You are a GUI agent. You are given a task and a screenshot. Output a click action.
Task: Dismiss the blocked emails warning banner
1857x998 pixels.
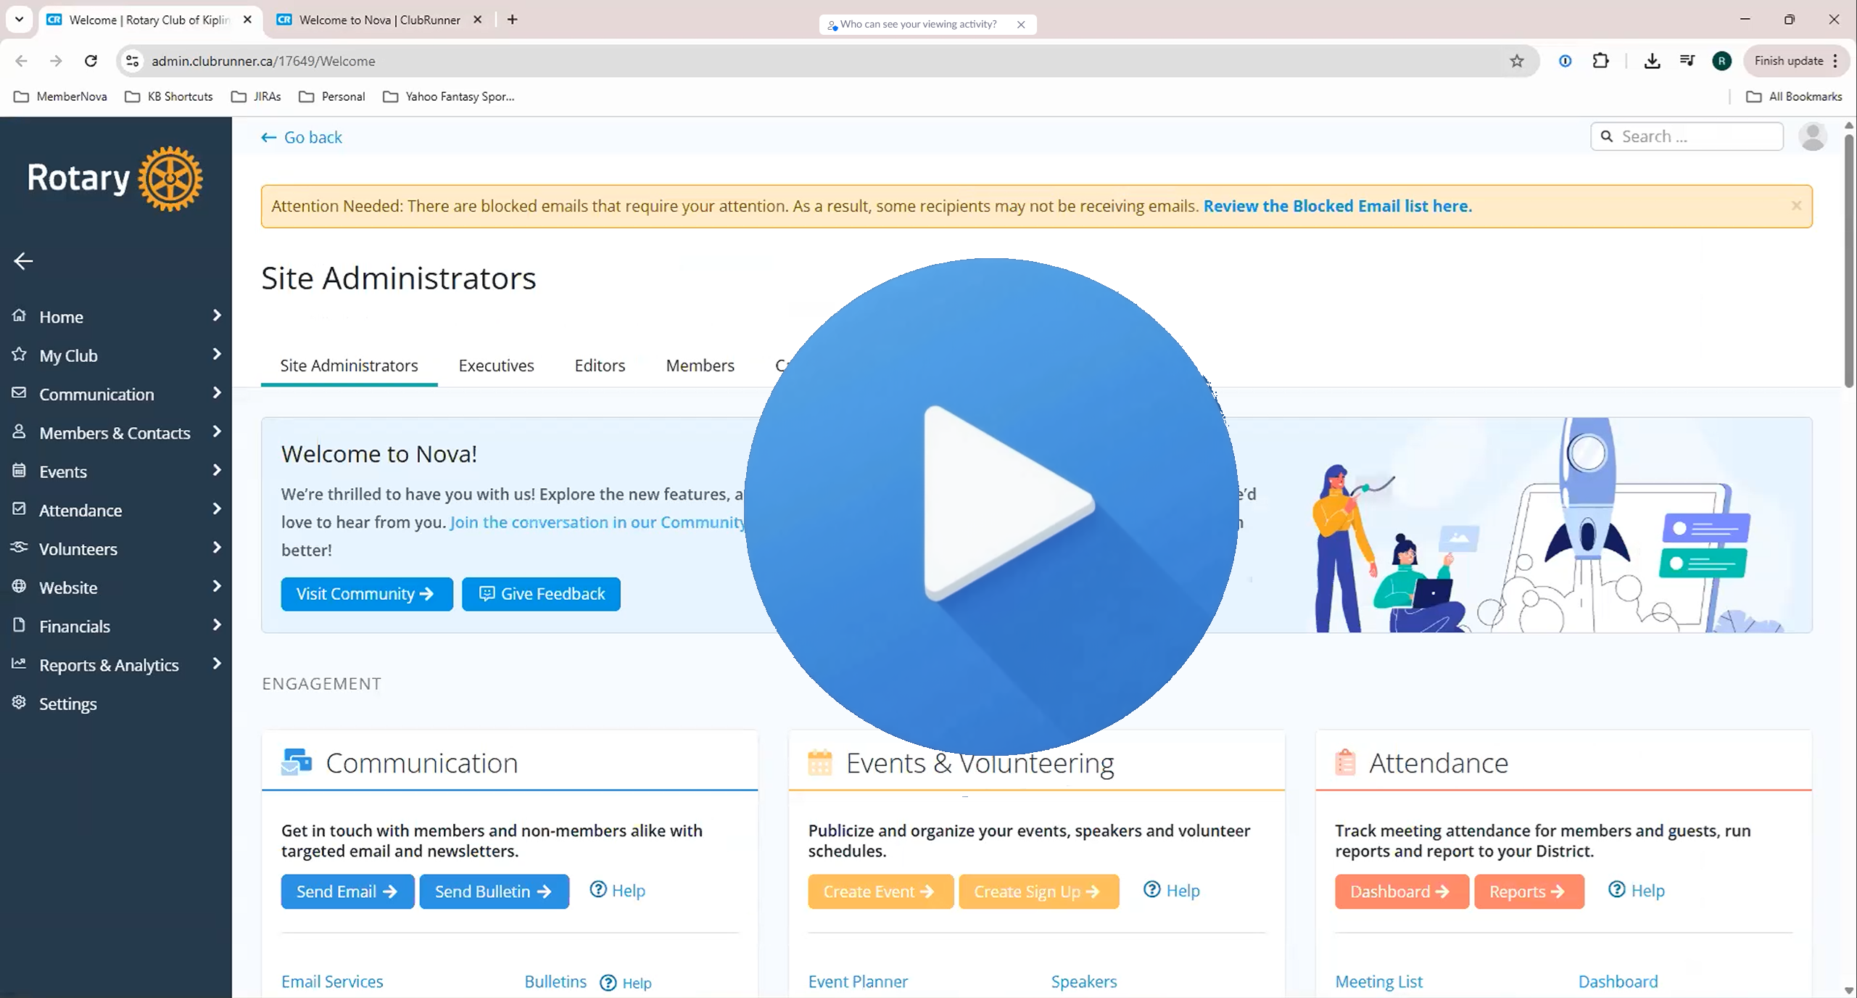click(1796, 206)
